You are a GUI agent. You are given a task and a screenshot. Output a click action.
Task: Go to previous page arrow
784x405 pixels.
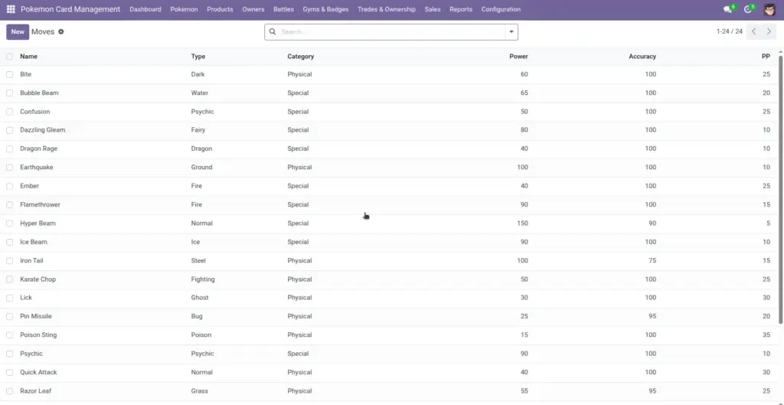click(x=754, y=31)
